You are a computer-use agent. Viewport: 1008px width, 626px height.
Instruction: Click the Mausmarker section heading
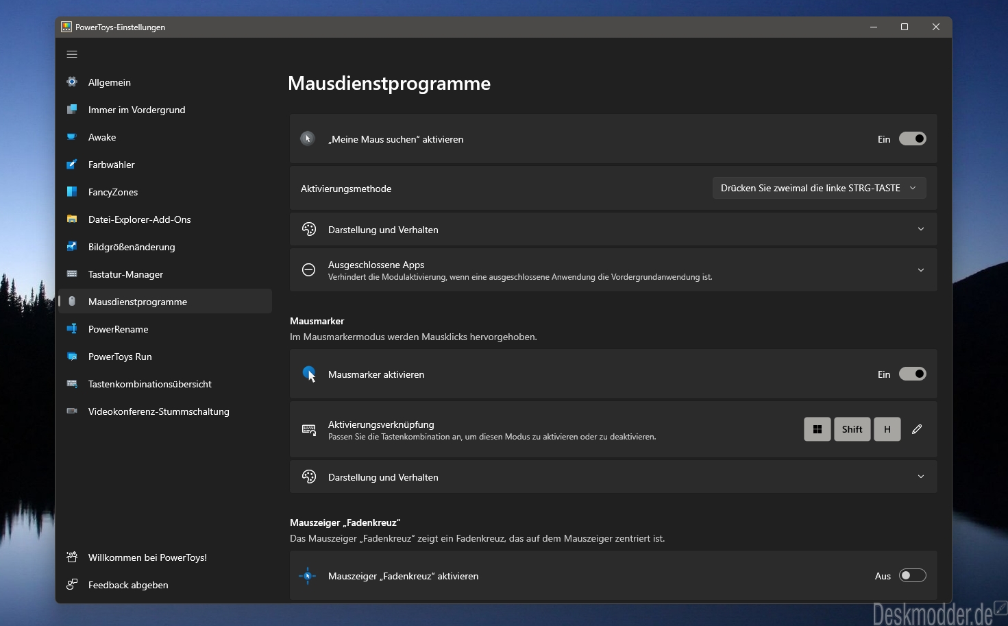tap(317, 321)
